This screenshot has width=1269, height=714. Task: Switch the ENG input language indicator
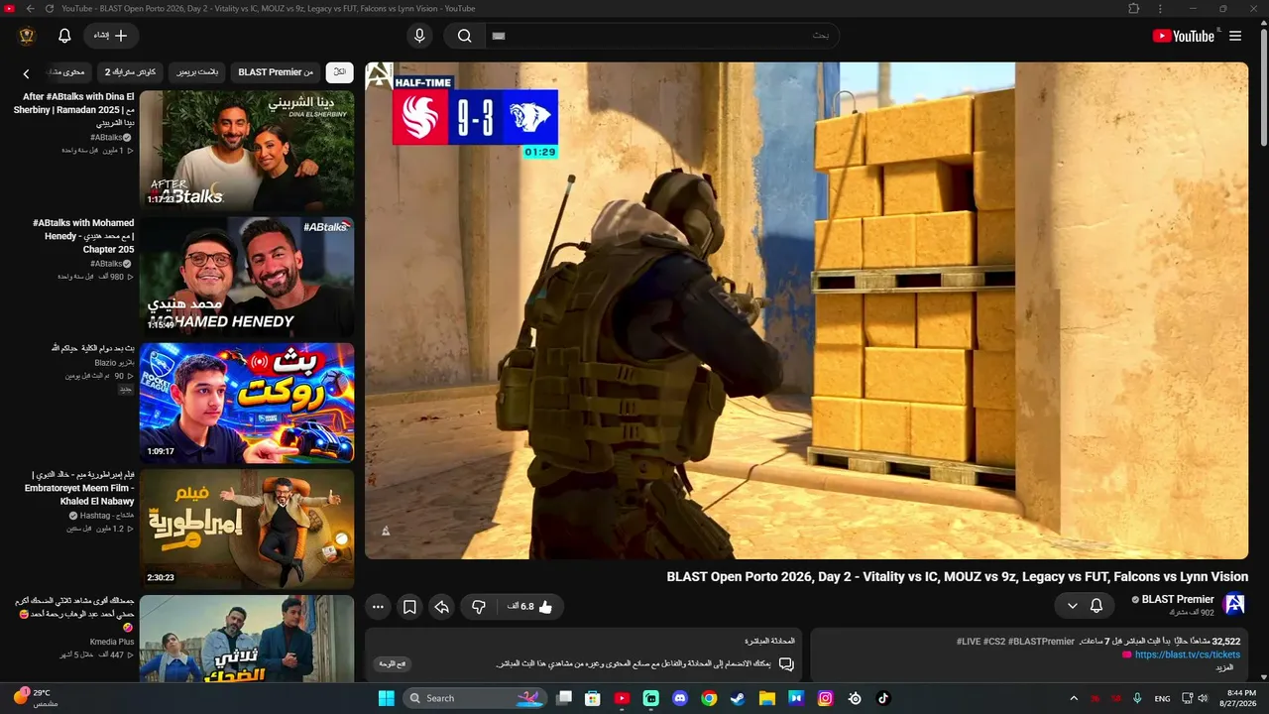(x=1162, y=698)
